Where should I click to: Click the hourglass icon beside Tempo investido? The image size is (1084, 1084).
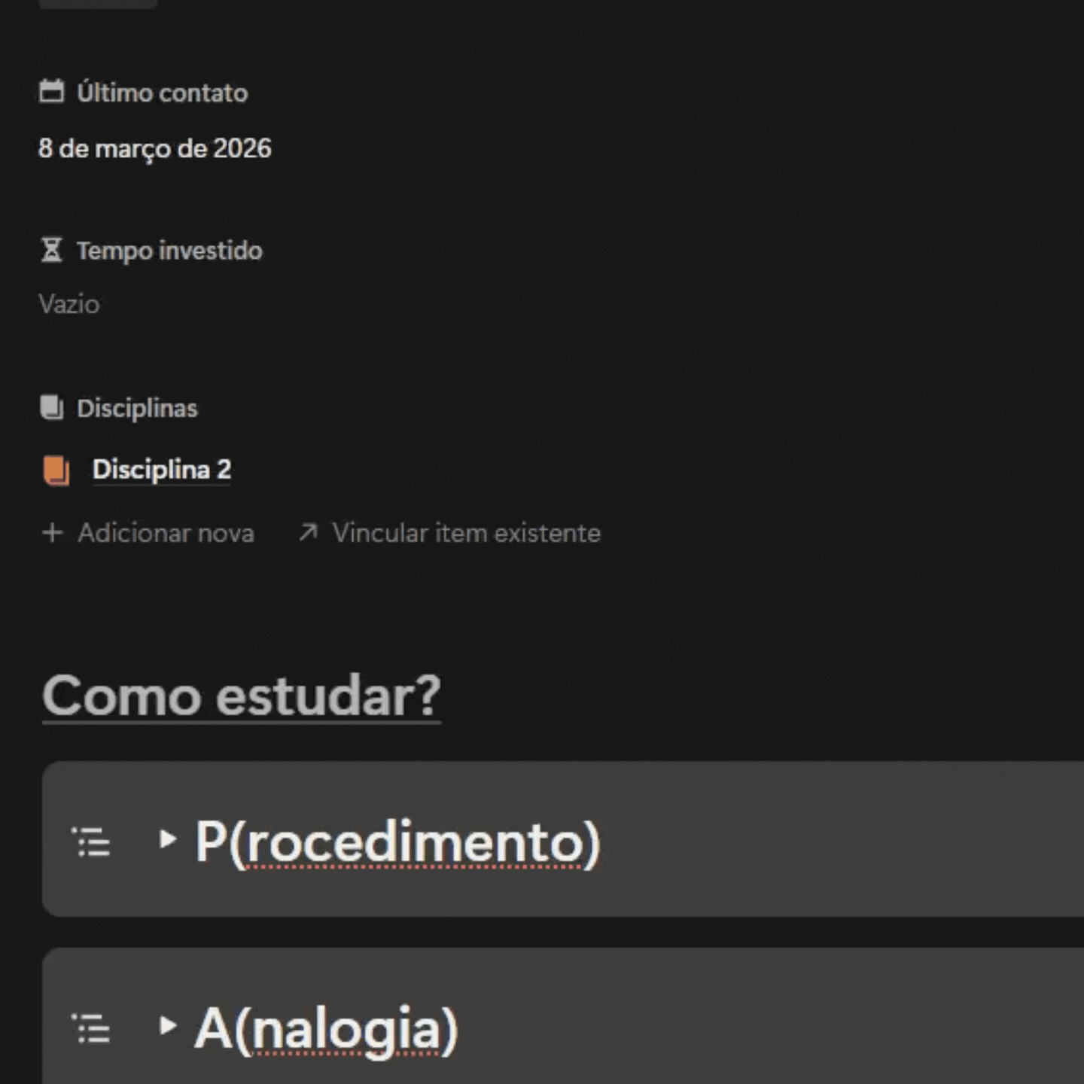(x=51, y=250)
